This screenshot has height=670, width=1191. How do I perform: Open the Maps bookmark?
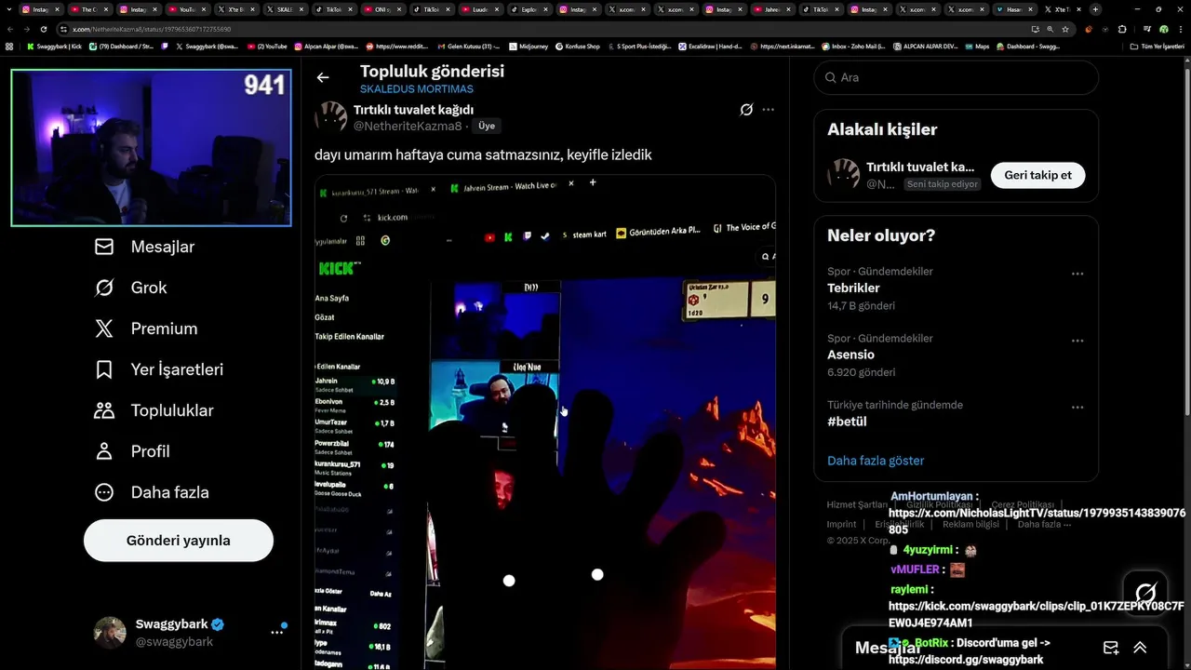(977, 47)
